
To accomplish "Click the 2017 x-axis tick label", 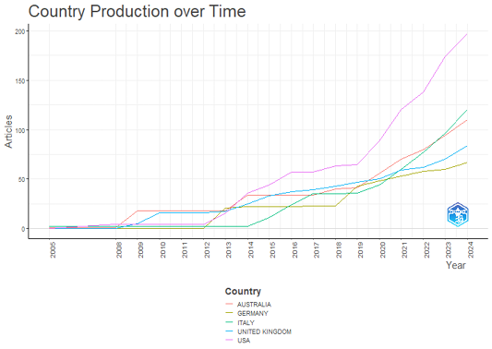I will point(317,249).
